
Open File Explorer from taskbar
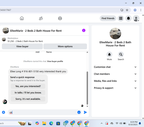44,123
